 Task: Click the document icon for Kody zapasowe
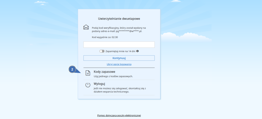coord(88,73)
